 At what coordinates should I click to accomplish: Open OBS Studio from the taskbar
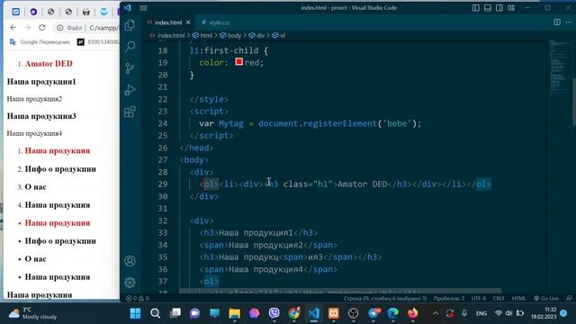[354, 313]
